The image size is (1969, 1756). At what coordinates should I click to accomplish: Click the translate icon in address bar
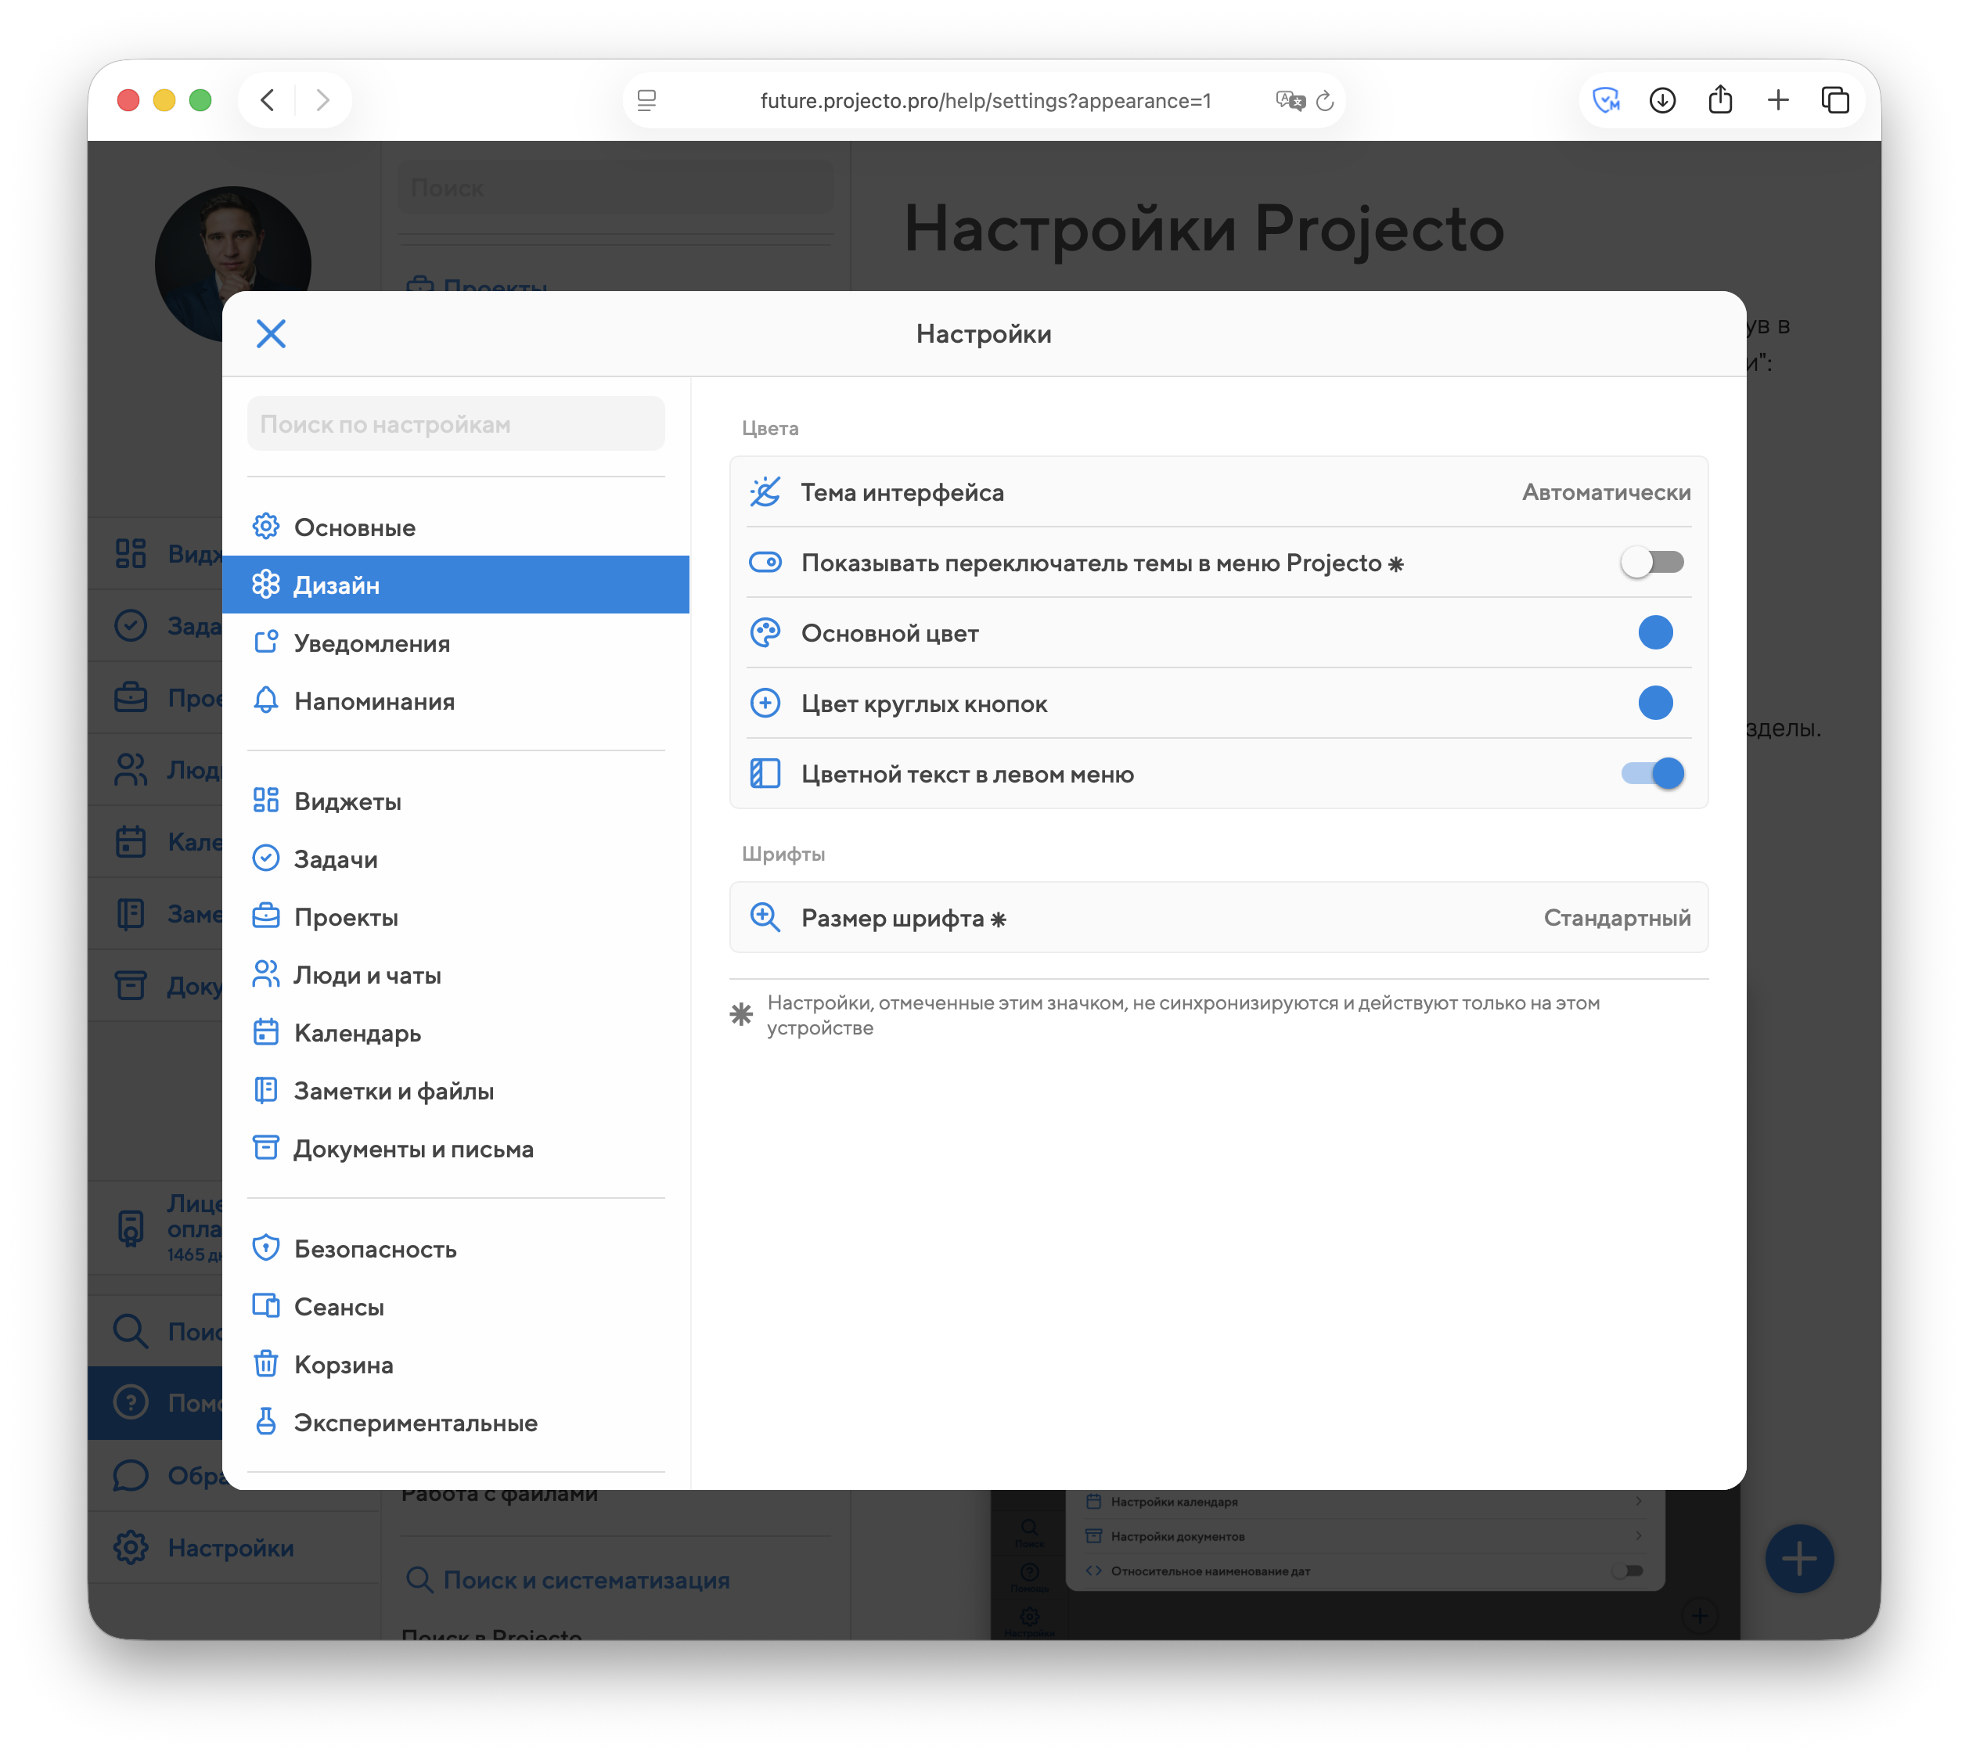click(x=1289, y=101)
